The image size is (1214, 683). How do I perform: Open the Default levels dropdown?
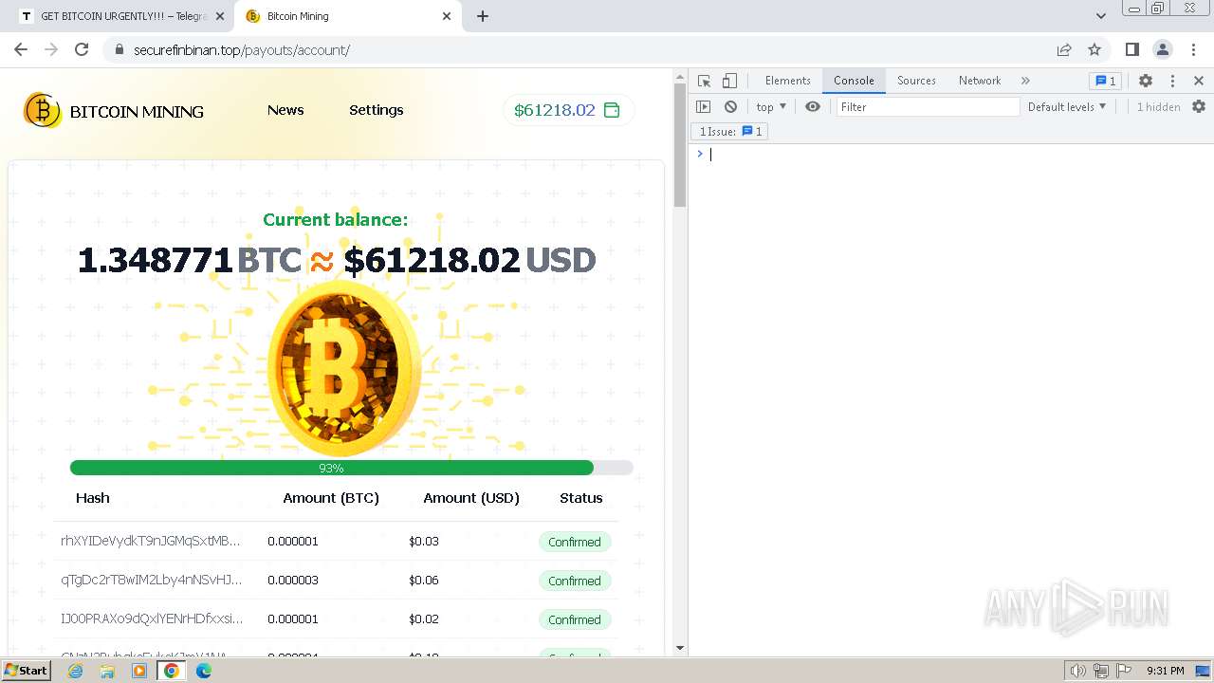1067,107
